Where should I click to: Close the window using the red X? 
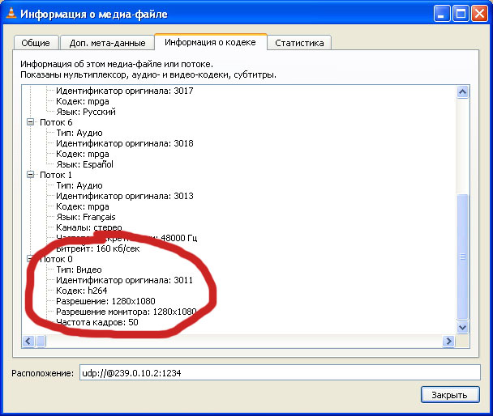479,14
